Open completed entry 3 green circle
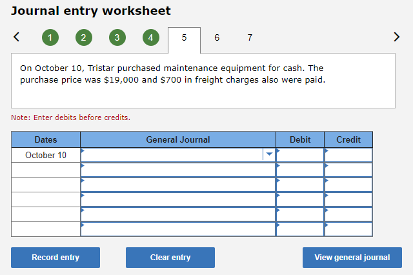Screen dimensions: 413x275 117,37
